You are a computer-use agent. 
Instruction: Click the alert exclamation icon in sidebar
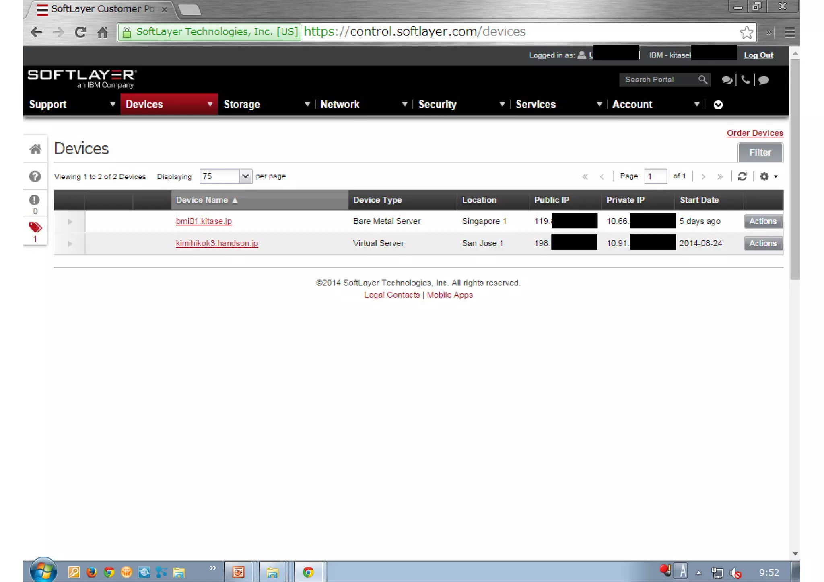coord(35,200)
